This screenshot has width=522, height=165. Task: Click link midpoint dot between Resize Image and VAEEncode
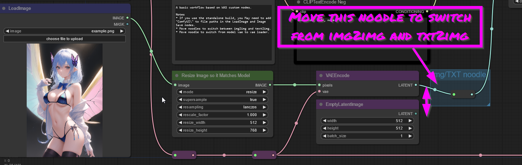(295, 85)
